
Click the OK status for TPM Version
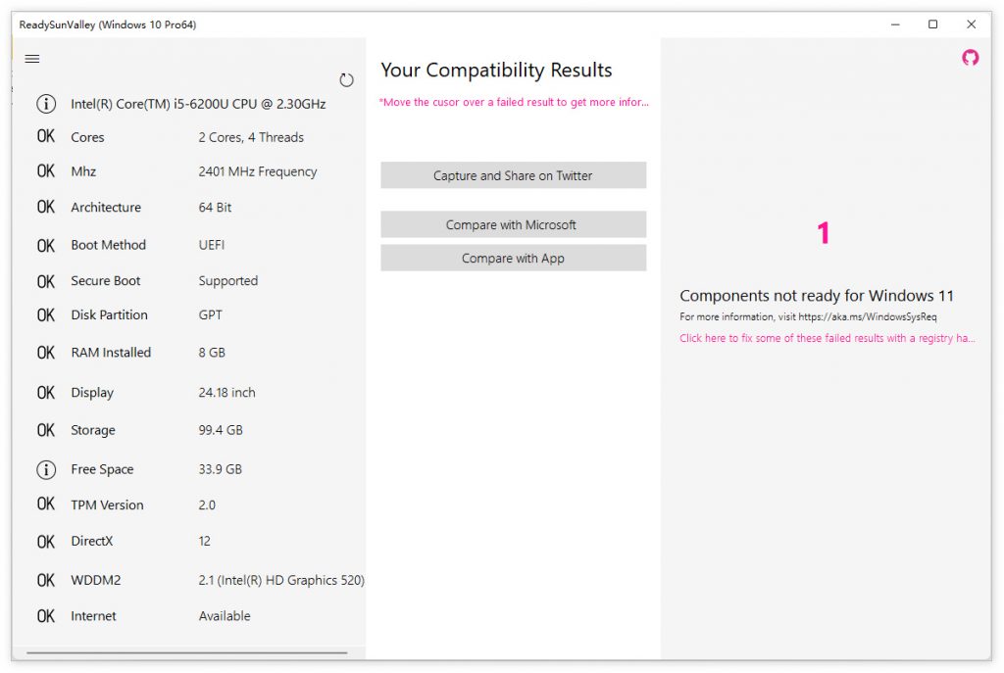pyautogui.click(x=46, y=505)
